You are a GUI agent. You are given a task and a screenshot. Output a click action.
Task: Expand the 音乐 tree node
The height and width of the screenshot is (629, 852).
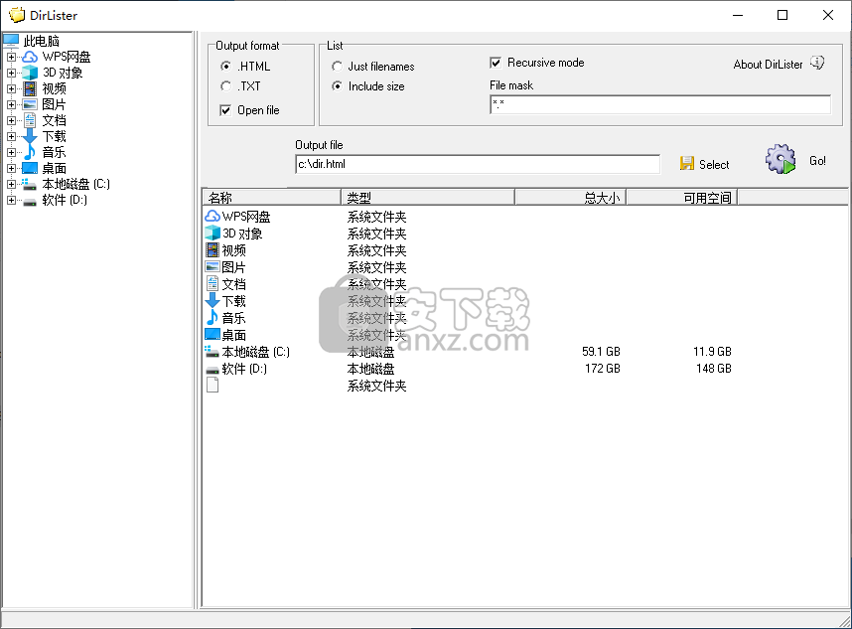coord(11,152)
